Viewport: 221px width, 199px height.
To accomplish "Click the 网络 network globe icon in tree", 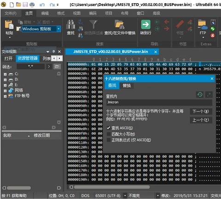I will (11, 90).
